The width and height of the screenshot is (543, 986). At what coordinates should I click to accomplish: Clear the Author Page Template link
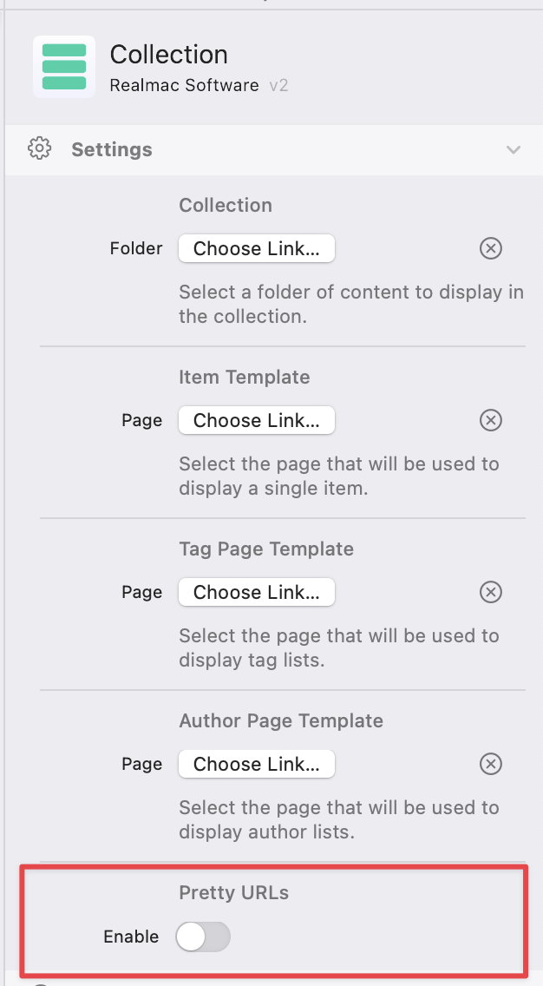[x=491, y=765]
